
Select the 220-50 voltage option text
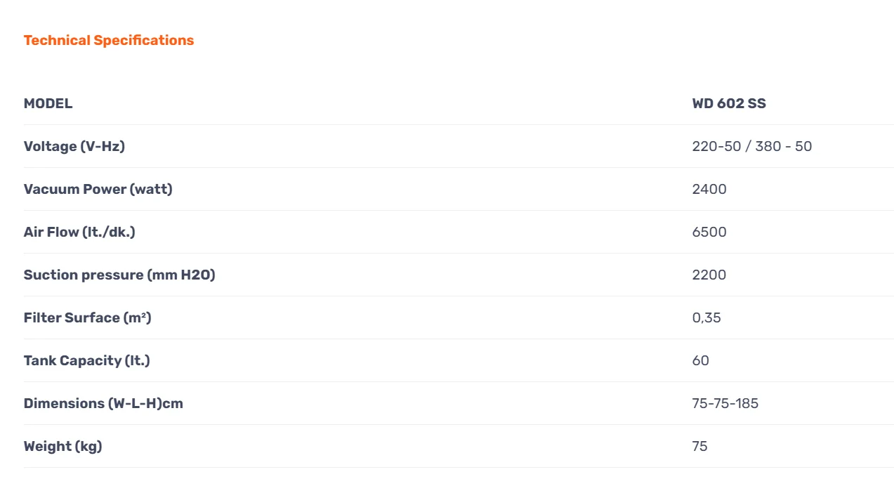(716, 146)
